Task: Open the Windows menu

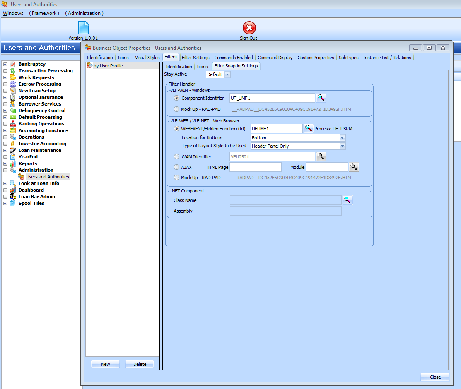Action: (x=13, y=13)
